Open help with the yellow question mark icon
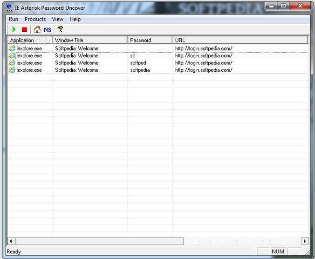315x259 pixels. tap(61, 29)
